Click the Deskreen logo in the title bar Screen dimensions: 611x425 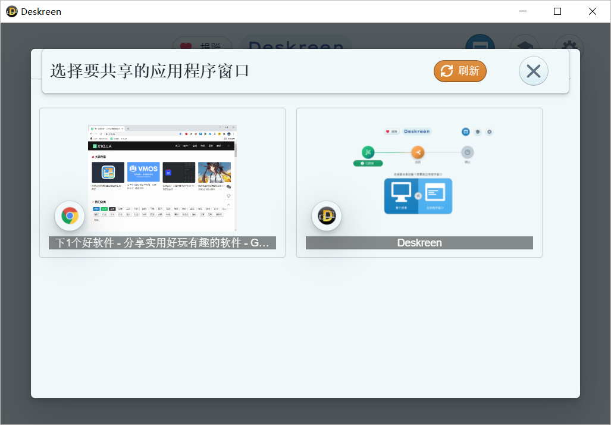coord(12,11)
